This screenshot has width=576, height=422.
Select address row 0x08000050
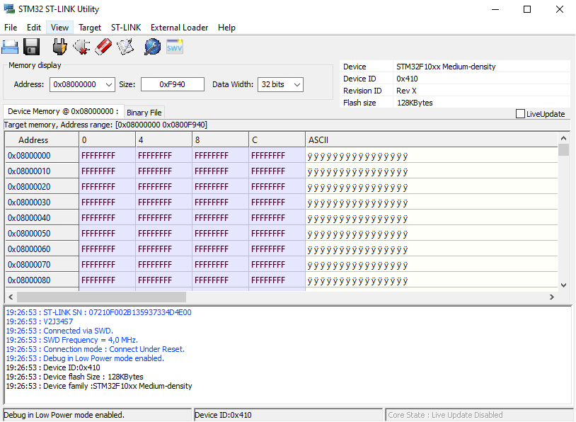(x=42, y=234)
